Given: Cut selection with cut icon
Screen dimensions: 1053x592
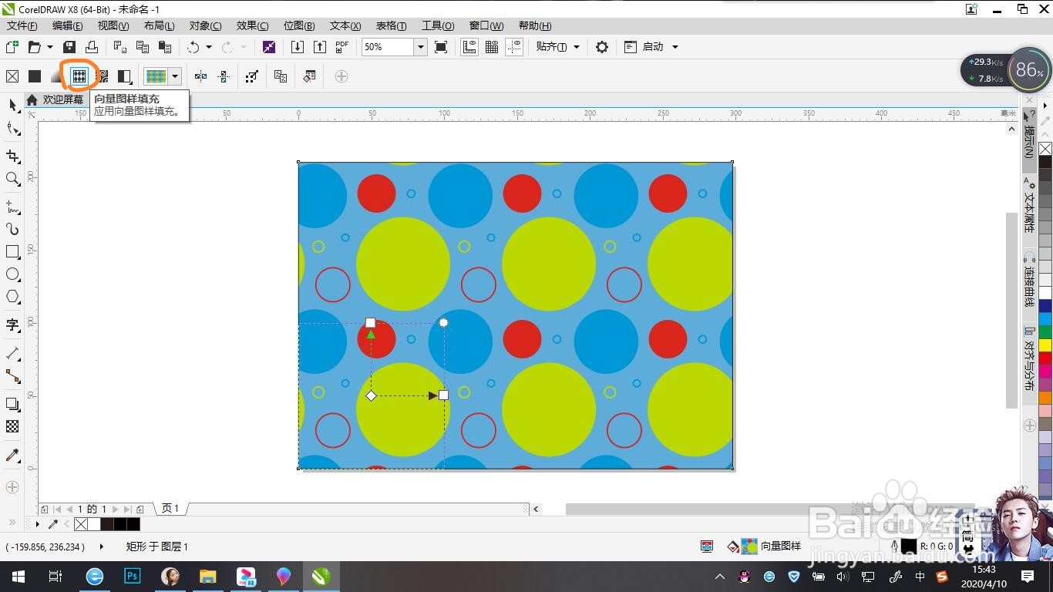Looking at the screenshot, I should point(120,47).
